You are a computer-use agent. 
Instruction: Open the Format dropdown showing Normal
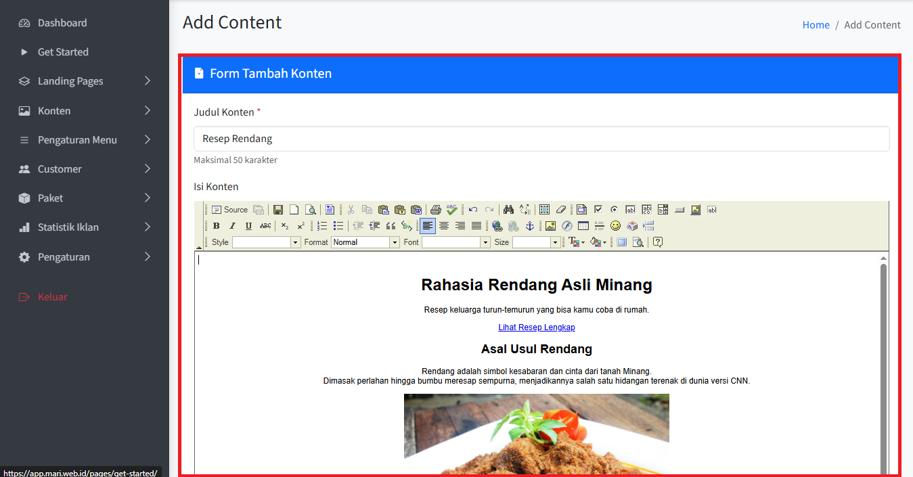pyautogui.click(x=365, y=242)
